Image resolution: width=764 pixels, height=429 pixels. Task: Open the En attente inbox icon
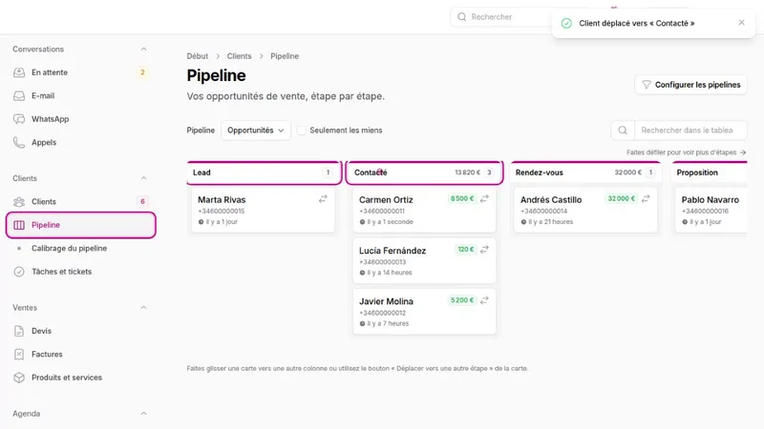click(x=19, y=72)
